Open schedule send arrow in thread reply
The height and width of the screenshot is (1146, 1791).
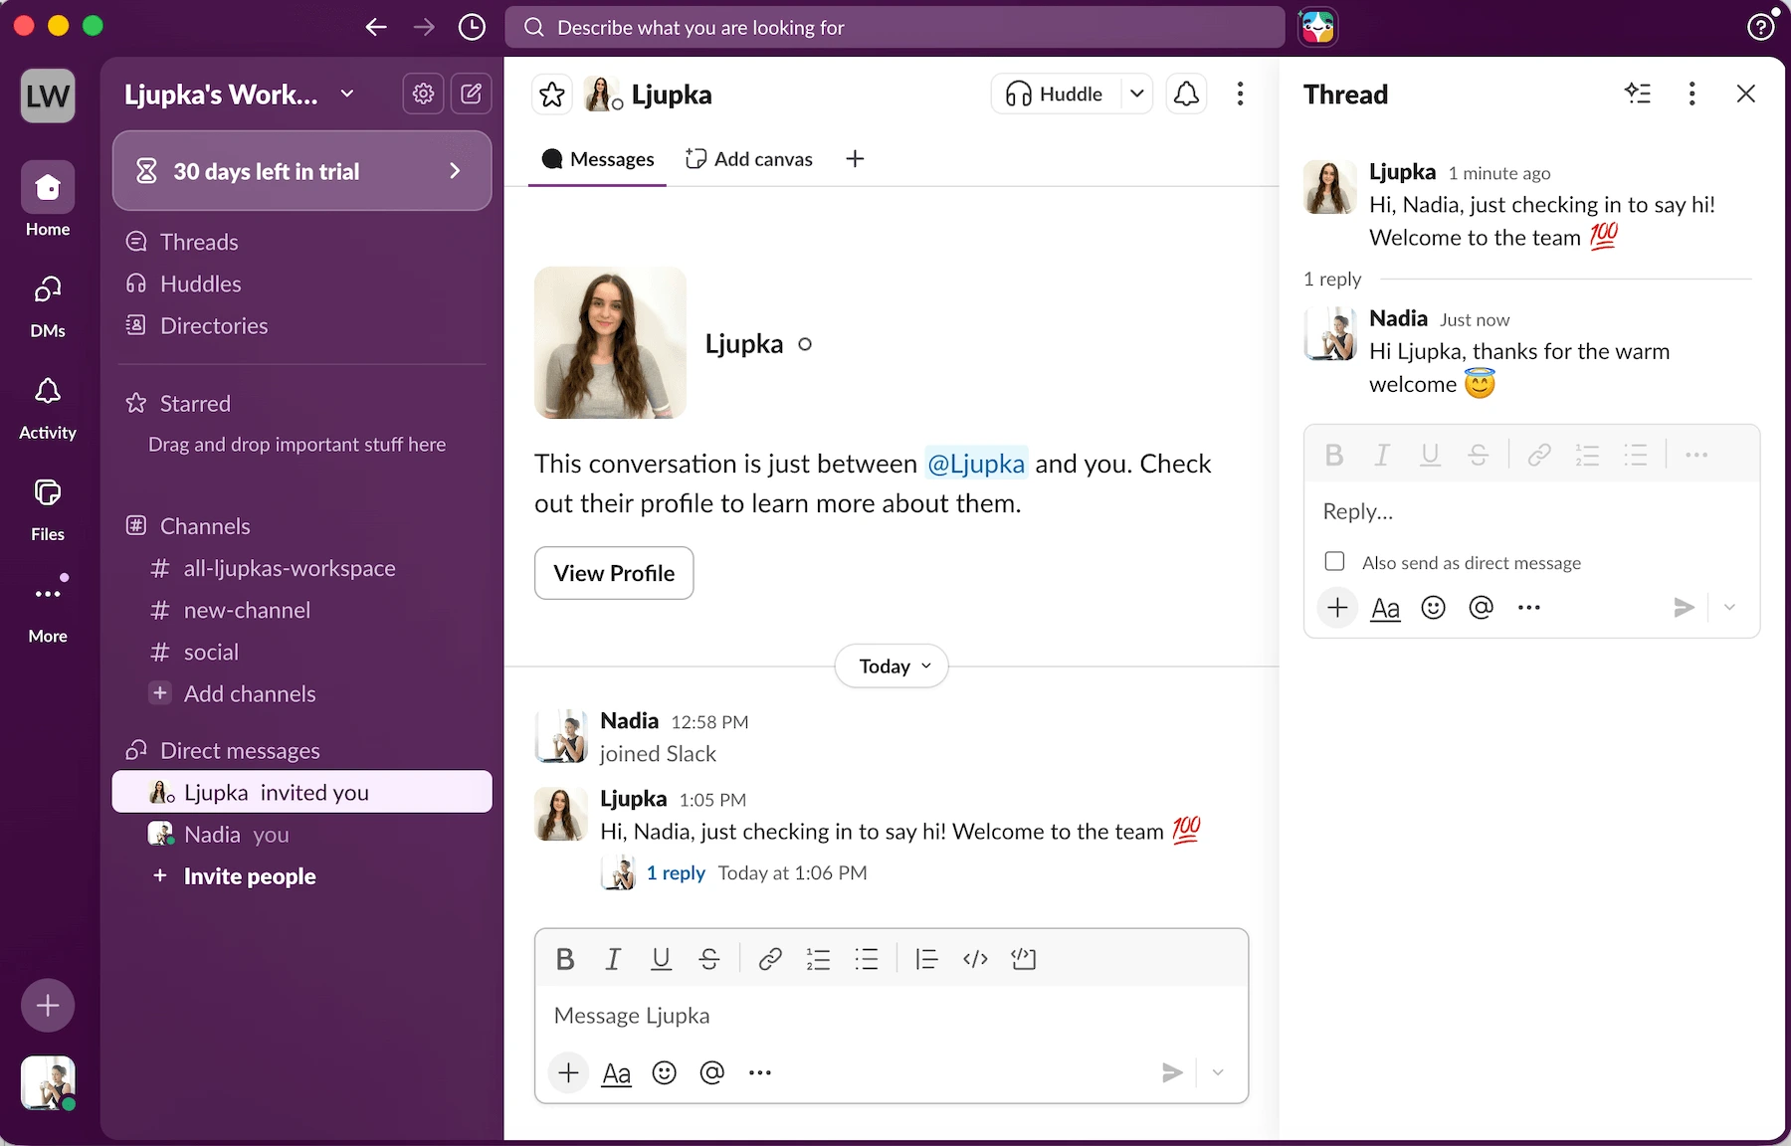click(1729, 607)
